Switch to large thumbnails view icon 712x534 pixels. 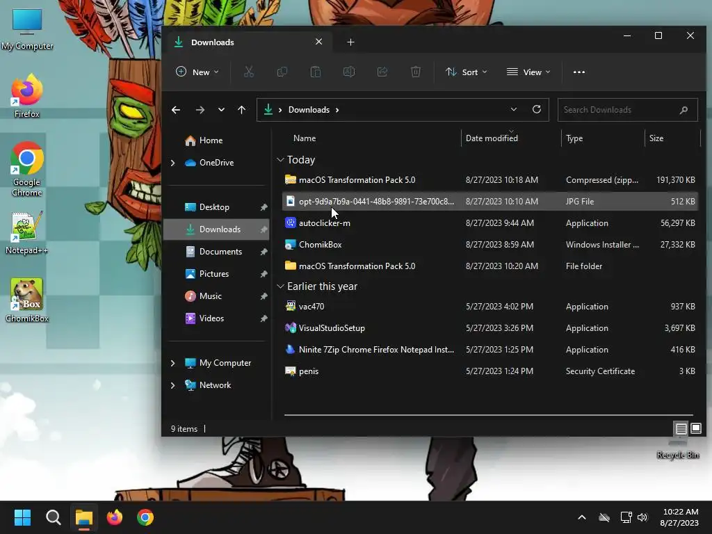tap(695, 428)
